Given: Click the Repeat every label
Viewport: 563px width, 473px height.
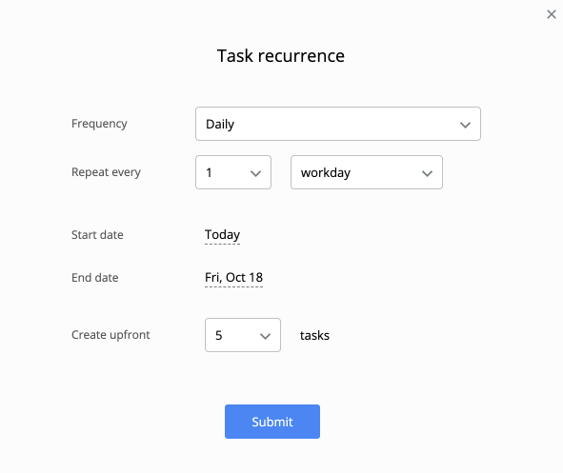Looking at the screenshot, I should tap(106, 172).
